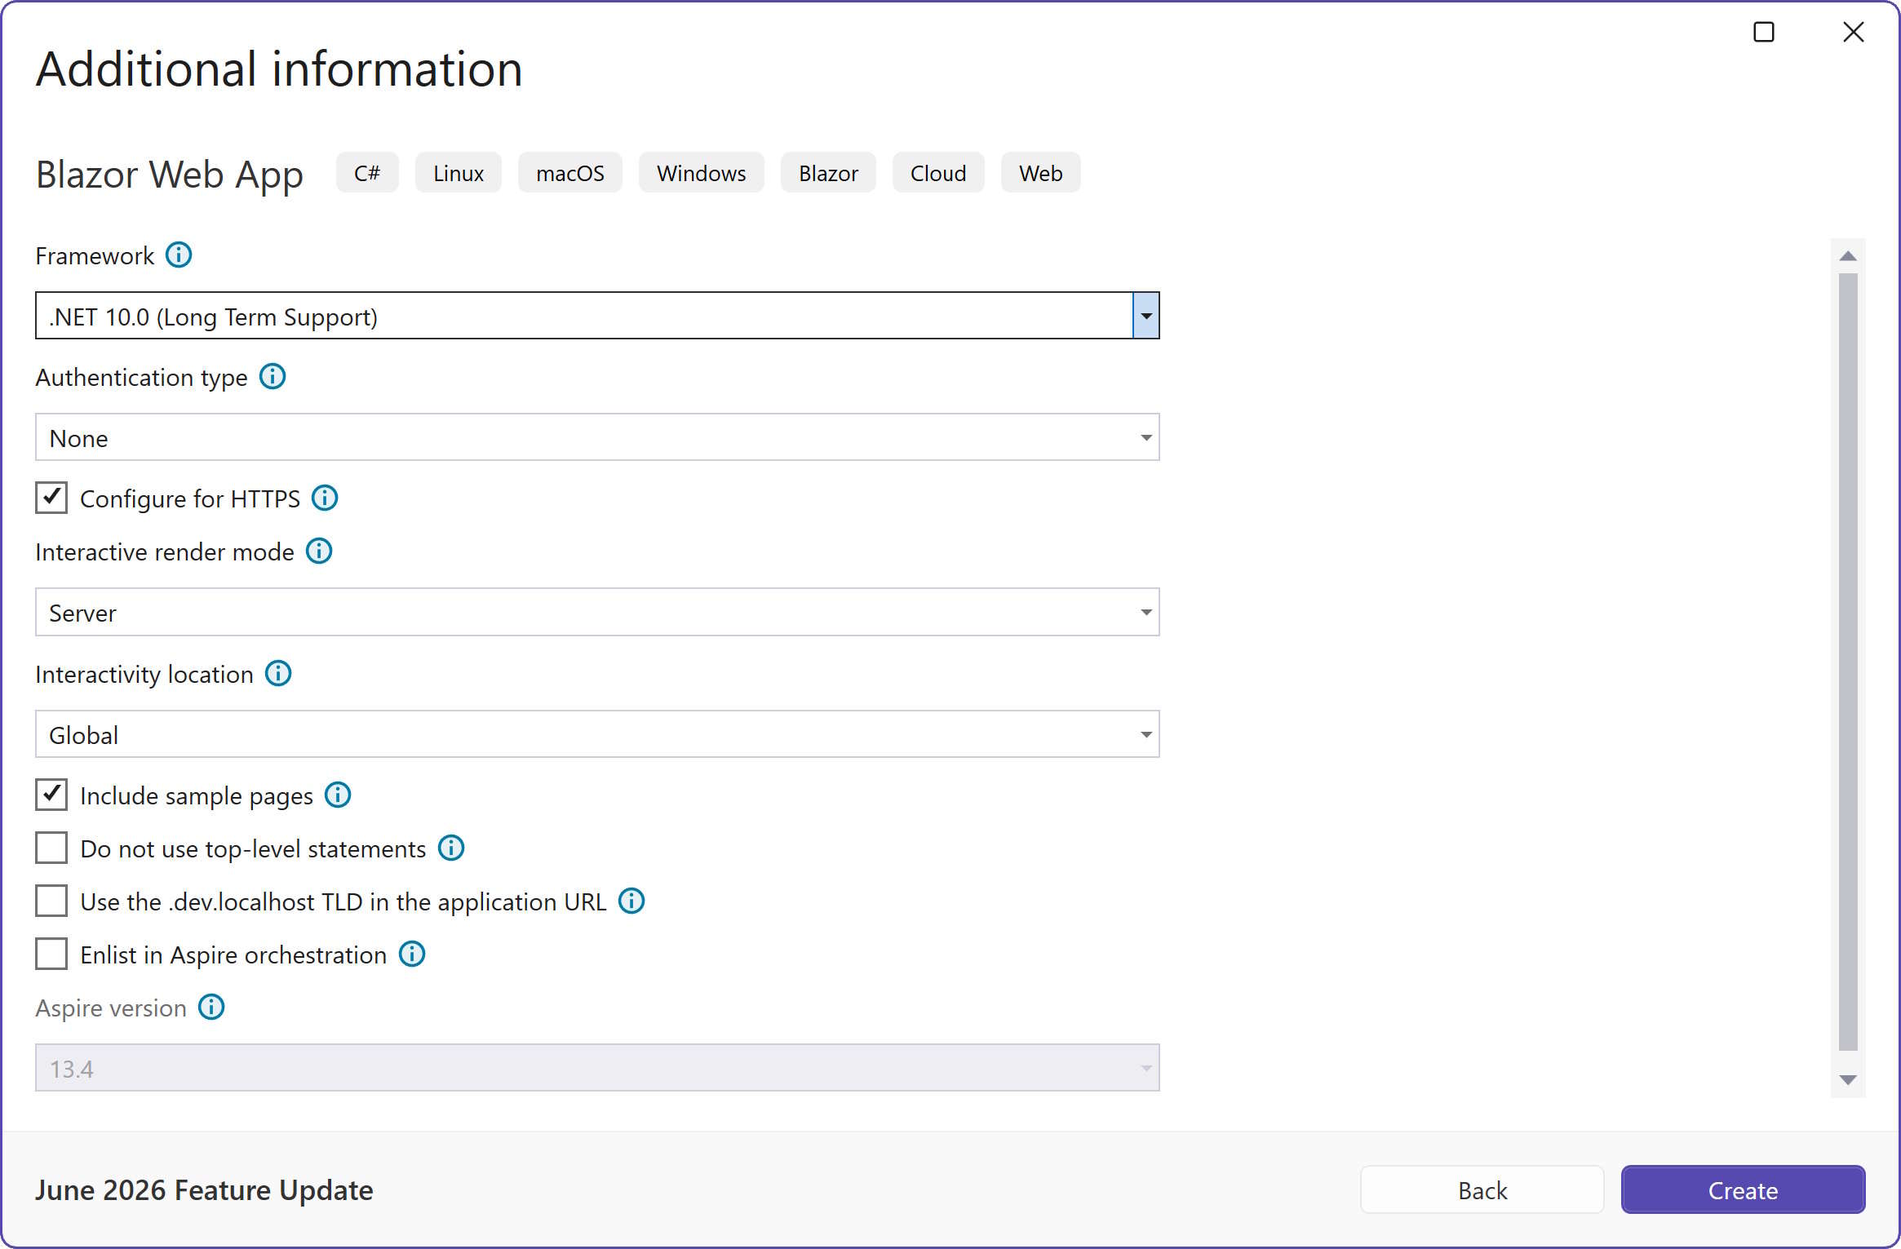Open the Interactive render mode info tooltip
The image size is (1901, 1249).
[x=319, y=551]
